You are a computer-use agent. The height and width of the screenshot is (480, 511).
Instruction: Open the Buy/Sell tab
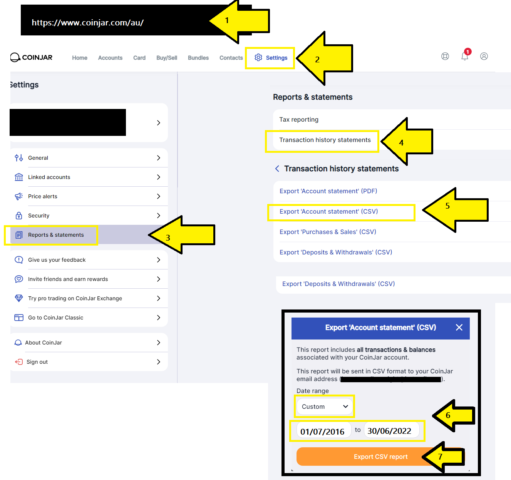(x=167, y=58)
